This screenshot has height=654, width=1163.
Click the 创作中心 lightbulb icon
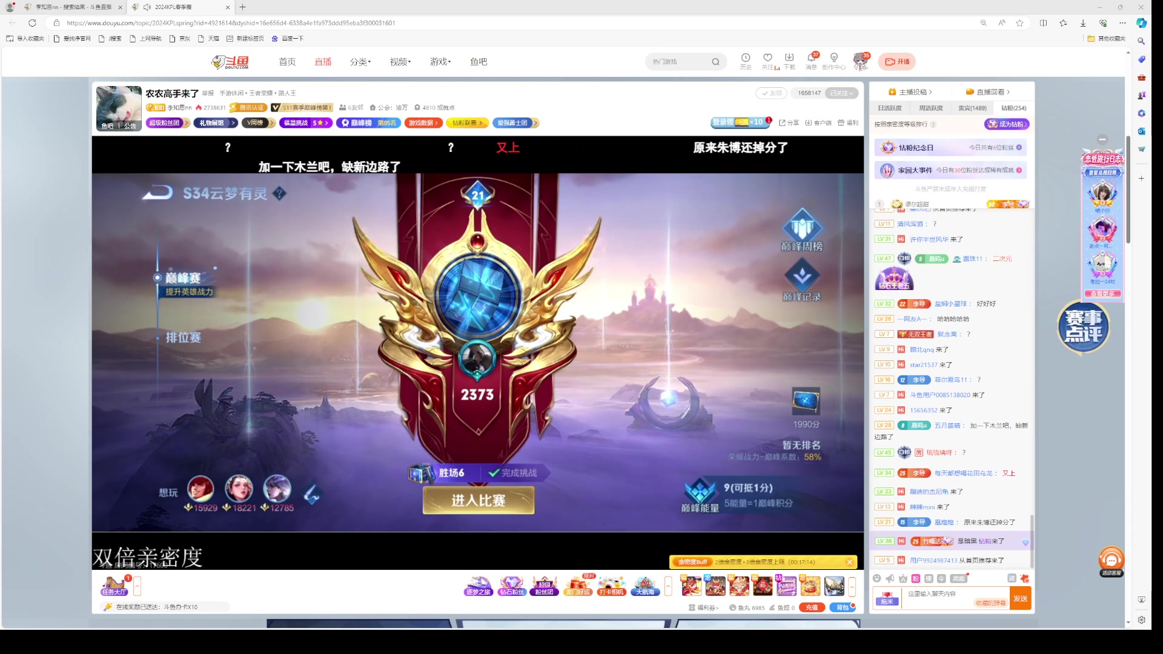click(x=834, y=58)
